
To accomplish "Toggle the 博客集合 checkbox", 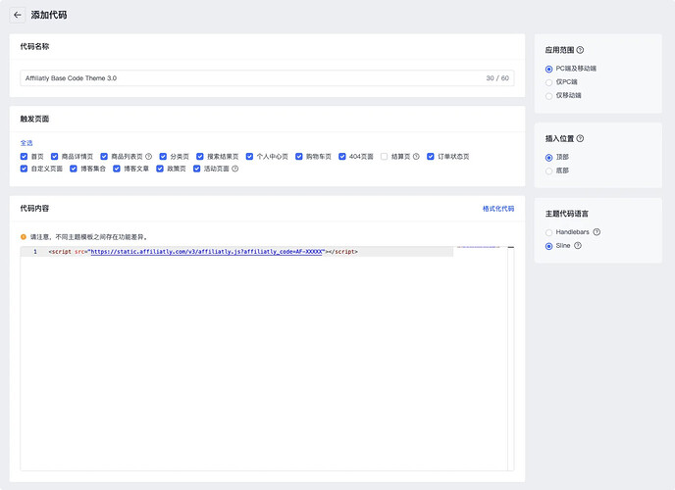I will (74, 169).
